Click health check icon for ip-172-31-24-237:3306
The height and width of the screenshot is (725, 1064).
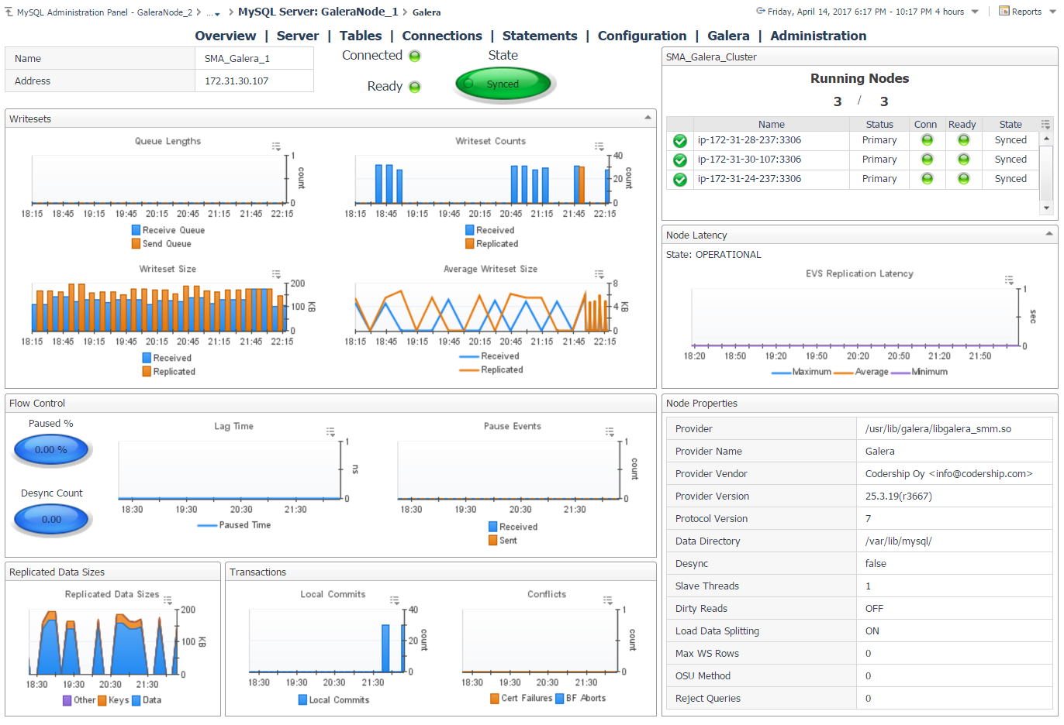[x=680, y=180]
